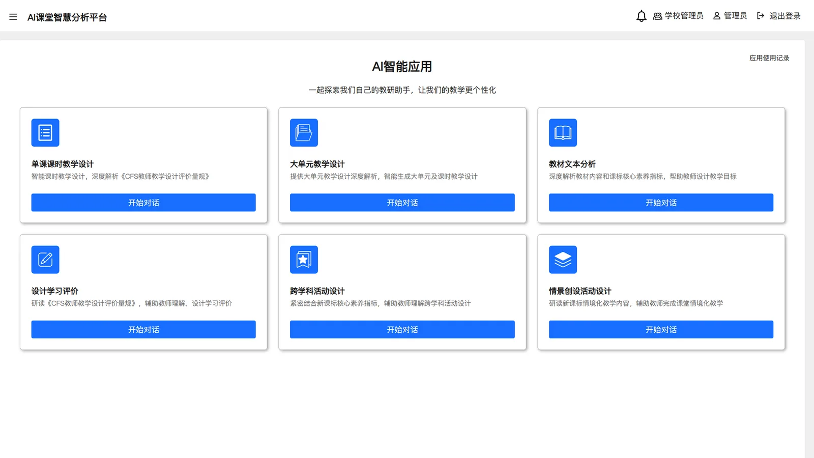Click the 退出登录 logout arrow icon

(x=761, y=16)
